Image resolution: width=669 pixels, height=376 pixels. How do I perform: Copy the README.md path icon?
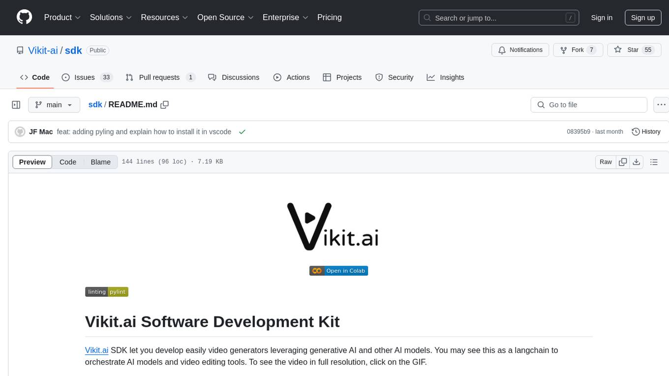(165, 105)
